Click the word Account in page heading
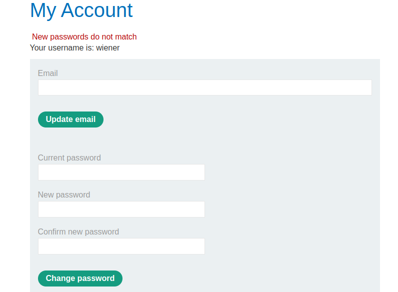This screenshot has width=398, height=292. coord(97,10)
